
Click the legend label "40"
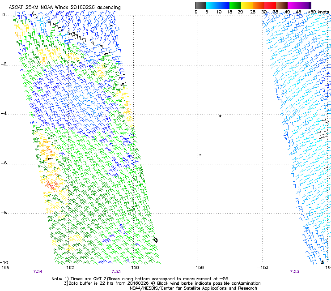(287, 12)
